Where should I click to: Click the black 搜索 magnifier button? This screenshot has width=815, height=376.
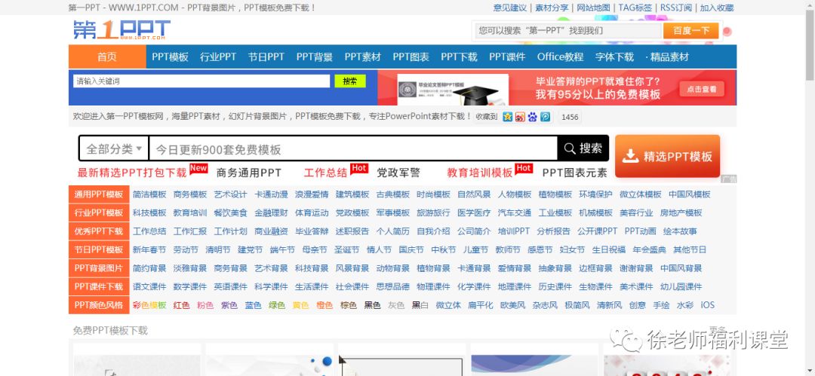click(x=583, y=148)
